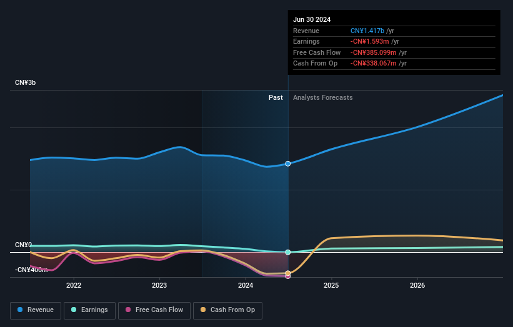Click the orange Cash From Op data point marker
This screenshot has height=327, width=513.
[288, 273]
